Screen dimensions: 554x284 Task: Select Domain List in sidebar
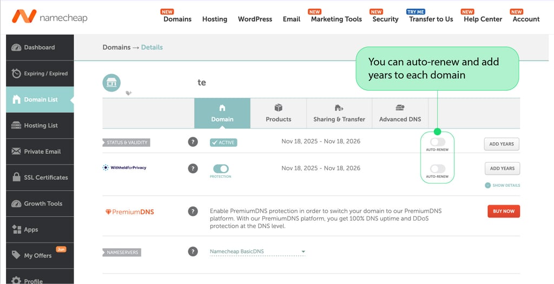point(40,99)
